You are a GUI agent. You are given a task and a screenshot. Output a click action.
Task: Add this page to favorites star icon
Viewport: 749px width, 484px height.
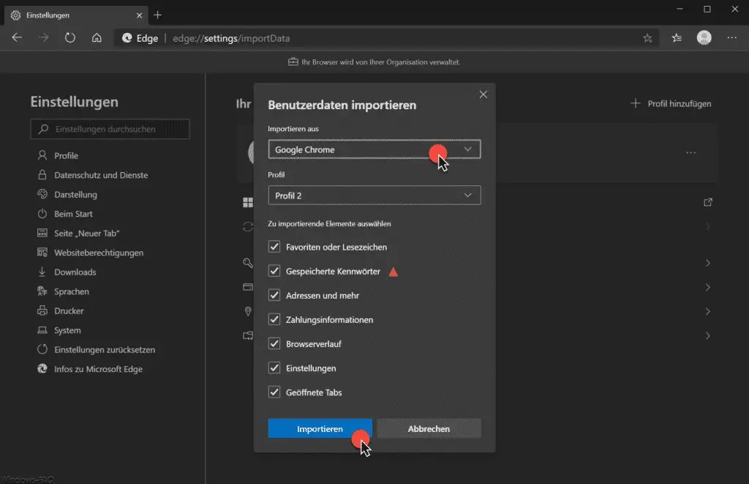point(647,38)
